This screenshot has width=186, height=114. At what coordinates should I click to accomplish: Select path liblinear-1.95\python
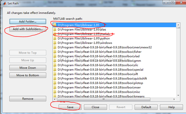coord(114,38)
